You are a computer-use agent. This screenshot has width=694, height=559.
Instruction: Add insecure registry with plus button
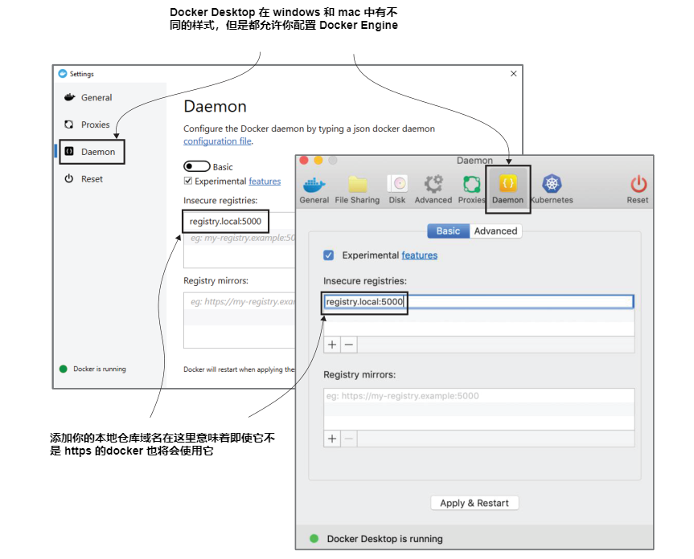coord(332,345)
